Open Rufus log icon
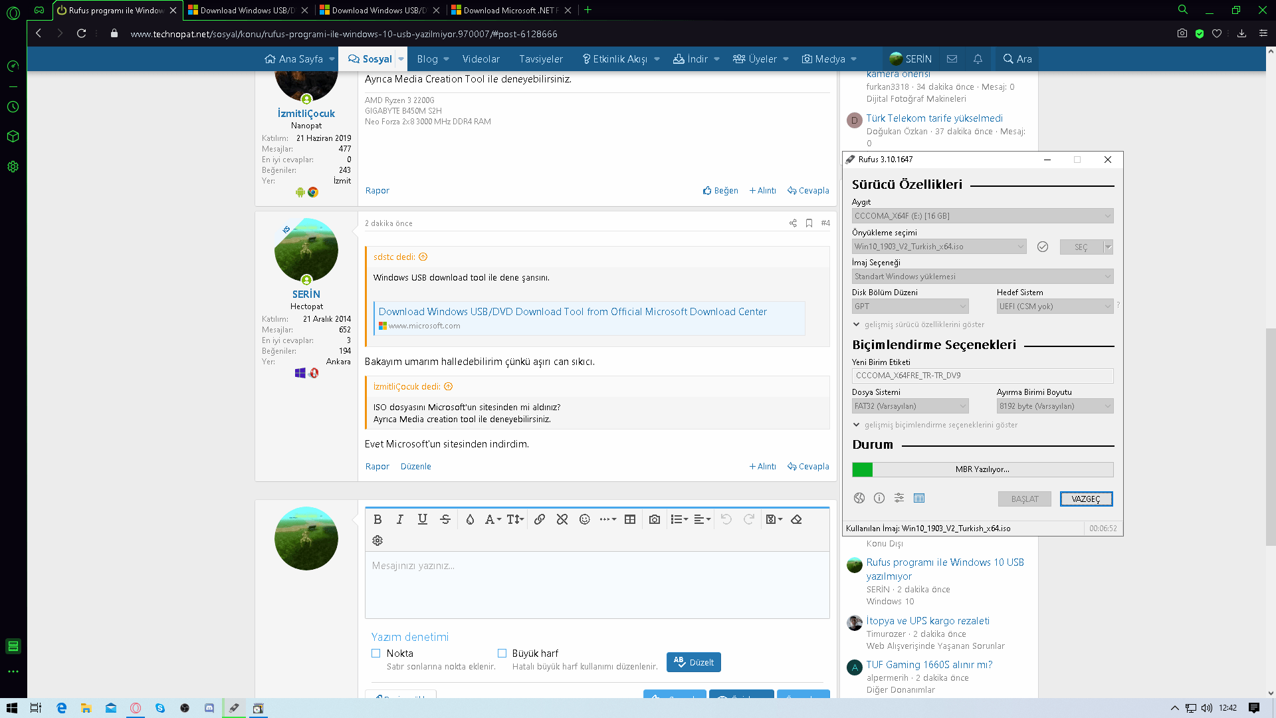Screen dimensions: 1276x718 919,498
